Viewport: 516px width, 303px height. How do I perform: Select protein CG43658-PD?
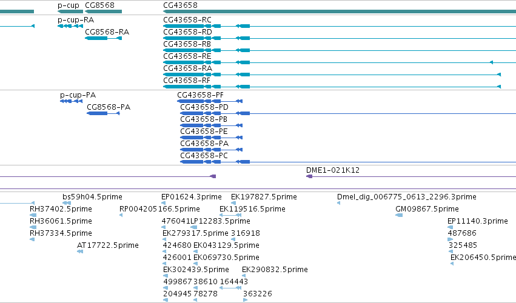point(204,107)
